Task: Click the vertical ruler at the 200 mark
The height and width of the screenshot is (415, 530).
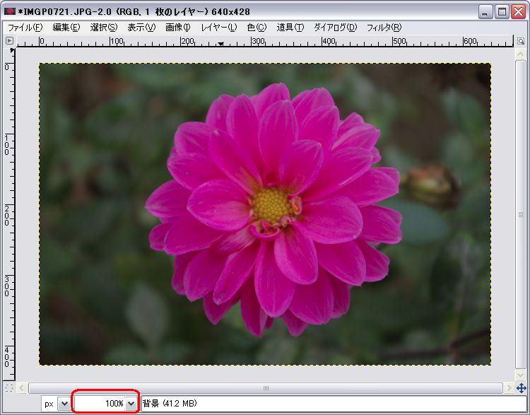Action: click(x=8, y=214)
